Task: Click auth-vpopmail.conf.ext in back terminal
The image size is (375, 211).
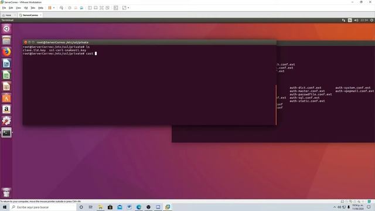Action: (354, 91)
